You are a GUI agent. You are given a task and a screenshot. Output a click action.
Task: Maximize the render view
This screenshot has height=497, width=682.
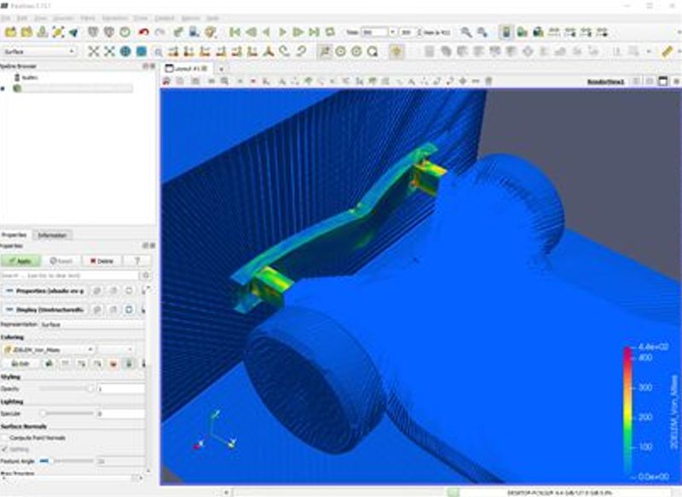[x=663, y=81]
